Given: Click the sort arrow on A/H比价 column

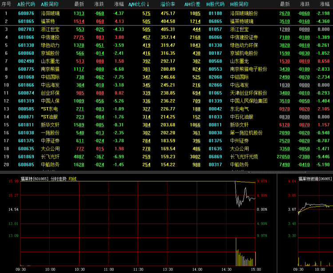Looking at the screenshot, I should (148, 4).
